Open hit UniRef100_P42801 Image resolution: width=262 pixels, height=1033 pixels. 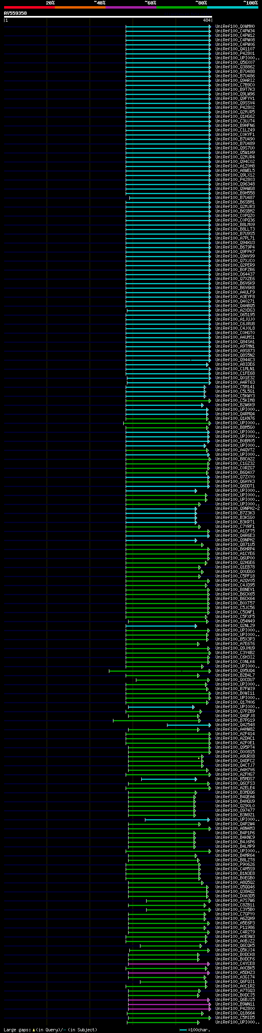pos(235,53)
